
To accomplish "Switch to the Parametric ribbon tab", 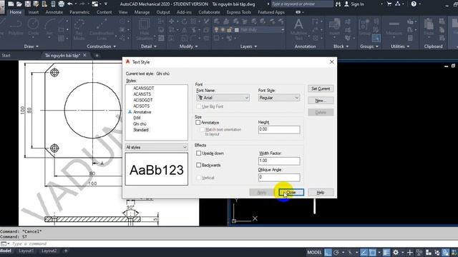I will coord(79,12).
